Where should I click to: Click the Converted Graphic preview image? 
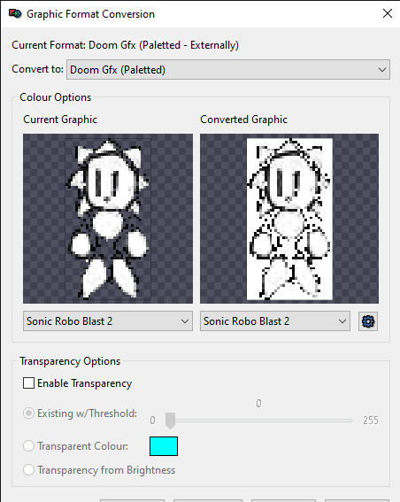289,219
